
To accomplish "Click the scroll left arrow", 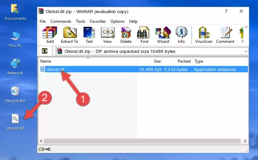I will tap(41, 141).
